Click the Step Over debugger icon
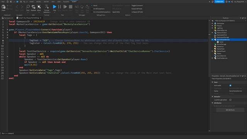The image size is (247, 139). click(x=82, y=7)
